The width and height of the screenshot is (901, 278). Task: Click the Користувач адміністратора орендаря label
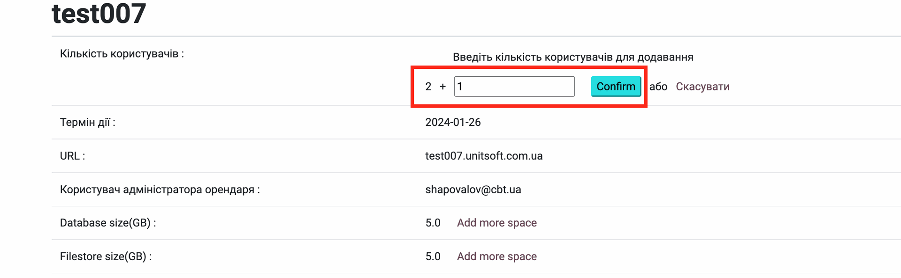[x=160, y=190]
